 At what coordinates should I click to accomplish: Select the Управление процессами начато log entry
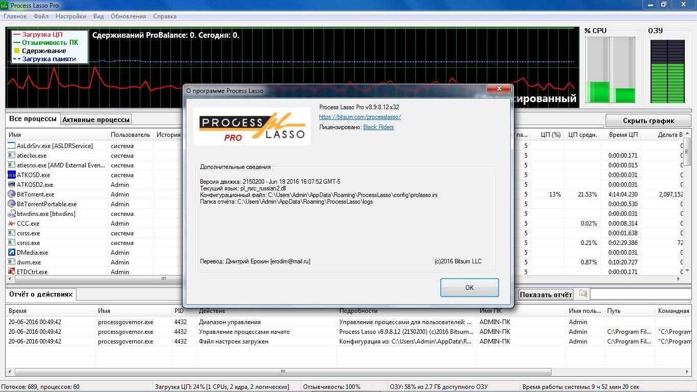pos(348,332)
